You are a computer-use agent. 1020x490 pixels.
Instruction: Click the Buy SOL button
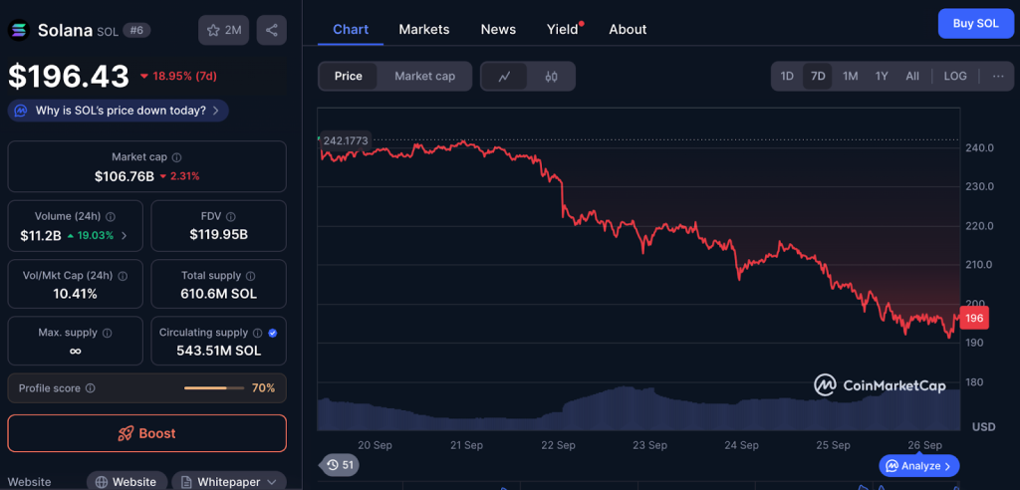tap(976, 24)
